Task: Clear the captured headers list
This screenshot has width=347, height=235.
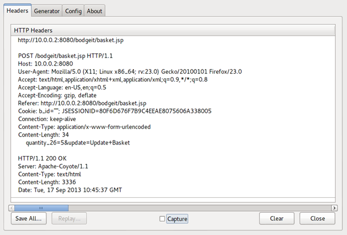Action: [276, 218]
